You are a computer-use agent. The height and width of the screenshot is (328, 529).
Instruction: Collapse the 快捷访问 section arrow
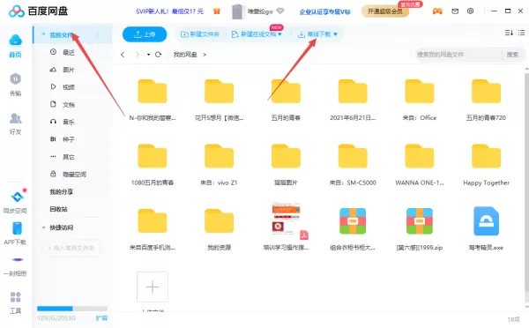coord(43,227)
